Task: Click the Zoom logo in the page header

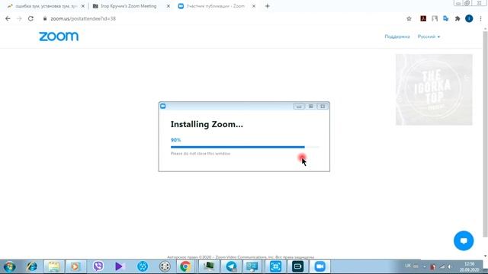Action: (59, 37)
